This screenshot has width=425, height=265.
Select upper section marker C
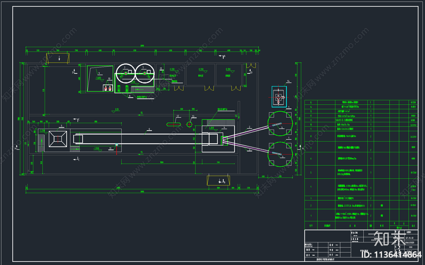(76, 120)
